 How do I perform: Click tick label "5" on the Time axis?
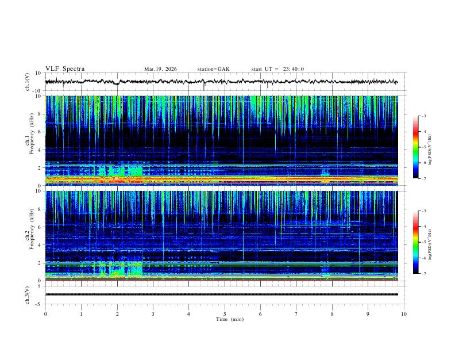tap(225, 314)
